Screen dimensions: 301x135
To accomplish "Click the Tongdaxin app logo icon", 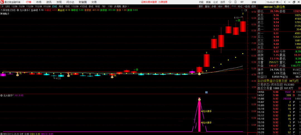I will point(2,2).
